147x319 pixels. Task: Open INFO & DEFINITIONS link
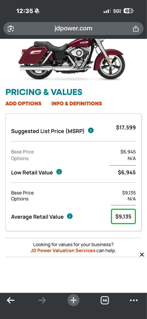pyautogui.click(x=77, y=104)
